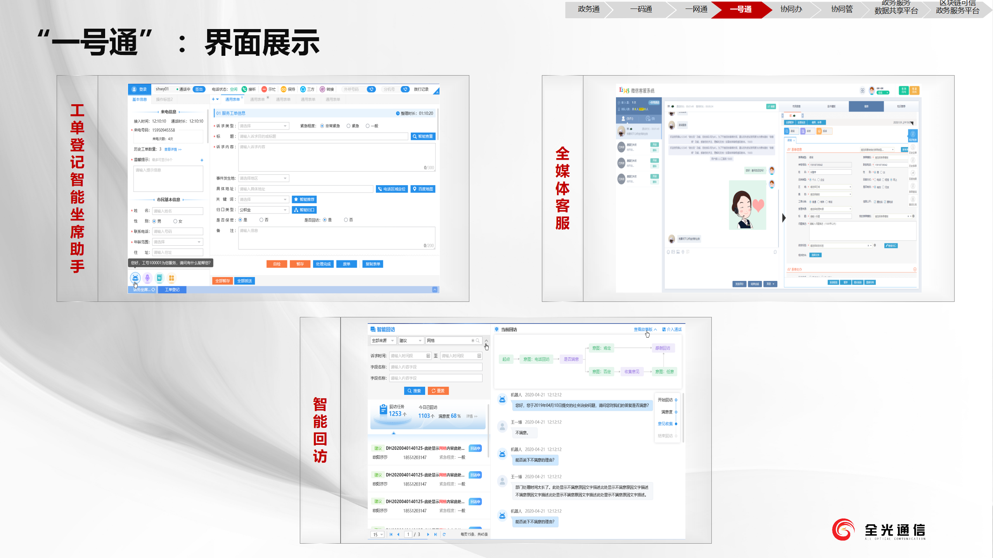Open the 事件发生地 region dropdown
This screenshot has height=558, width=993.
pos(263,178)
